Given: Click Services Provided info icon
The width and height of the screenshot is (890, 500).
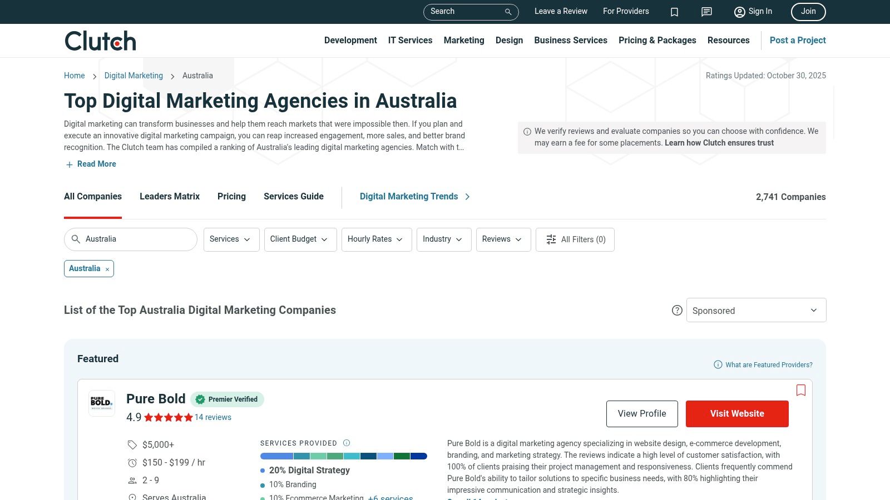Looking at the screenshot, I should (347, 443).
